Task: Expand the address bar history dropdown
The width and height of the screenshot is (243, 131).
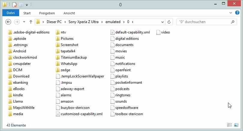Action: pyautogui.click(x=162, y=22)
